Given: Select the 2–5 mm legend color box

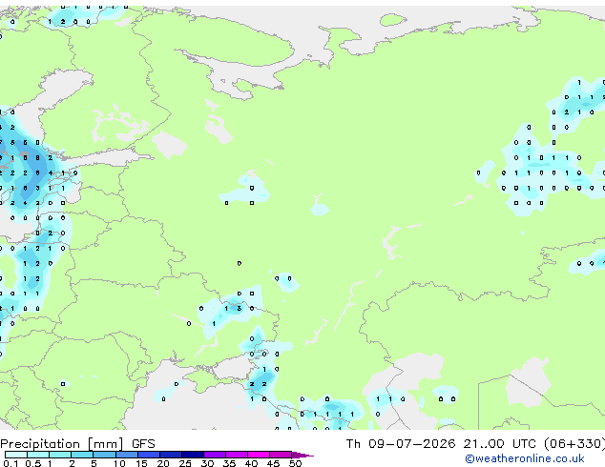Looking at the screenshot, I should pyautogui.click(x=82, y=455).
